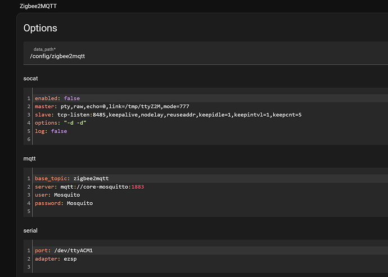Click the 'enabled: false' line in socat
The height and width of the screenshot is (277, 388).
pos(57,98)
